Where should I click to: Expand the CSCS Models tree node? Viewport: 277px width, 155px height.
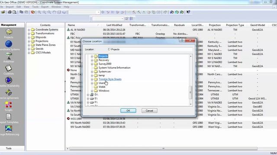coord(29,53)
